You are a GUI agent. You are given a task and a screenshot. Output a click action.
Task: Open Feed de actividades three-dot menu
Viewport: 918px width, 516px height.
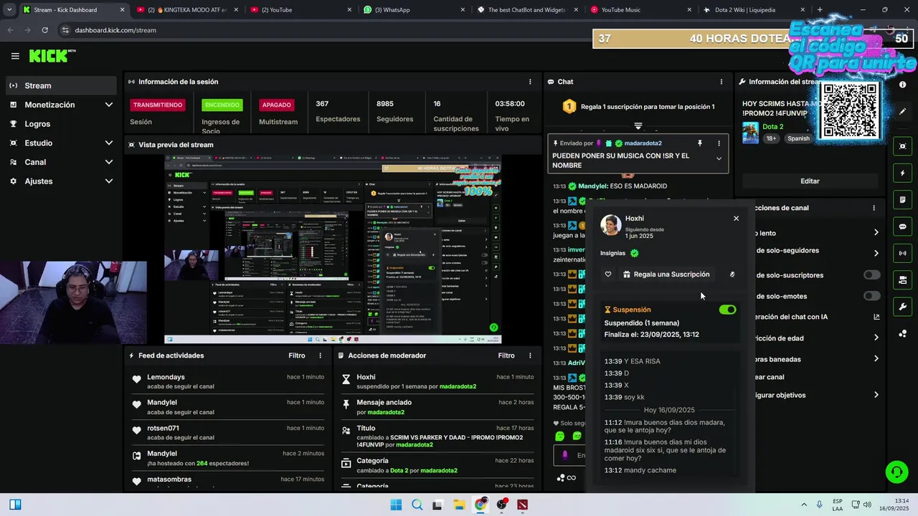pyautogui.click(x=321, y=355)
